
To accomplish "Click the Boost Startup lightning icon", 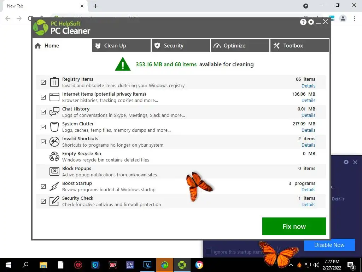I will 54,186.
